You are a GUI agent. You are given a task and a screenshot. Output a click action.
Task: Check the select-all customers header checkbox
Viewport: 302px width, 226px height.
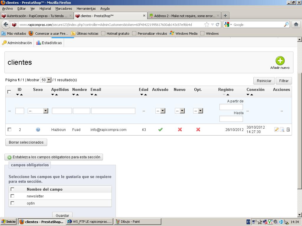(x=9, y=92)
